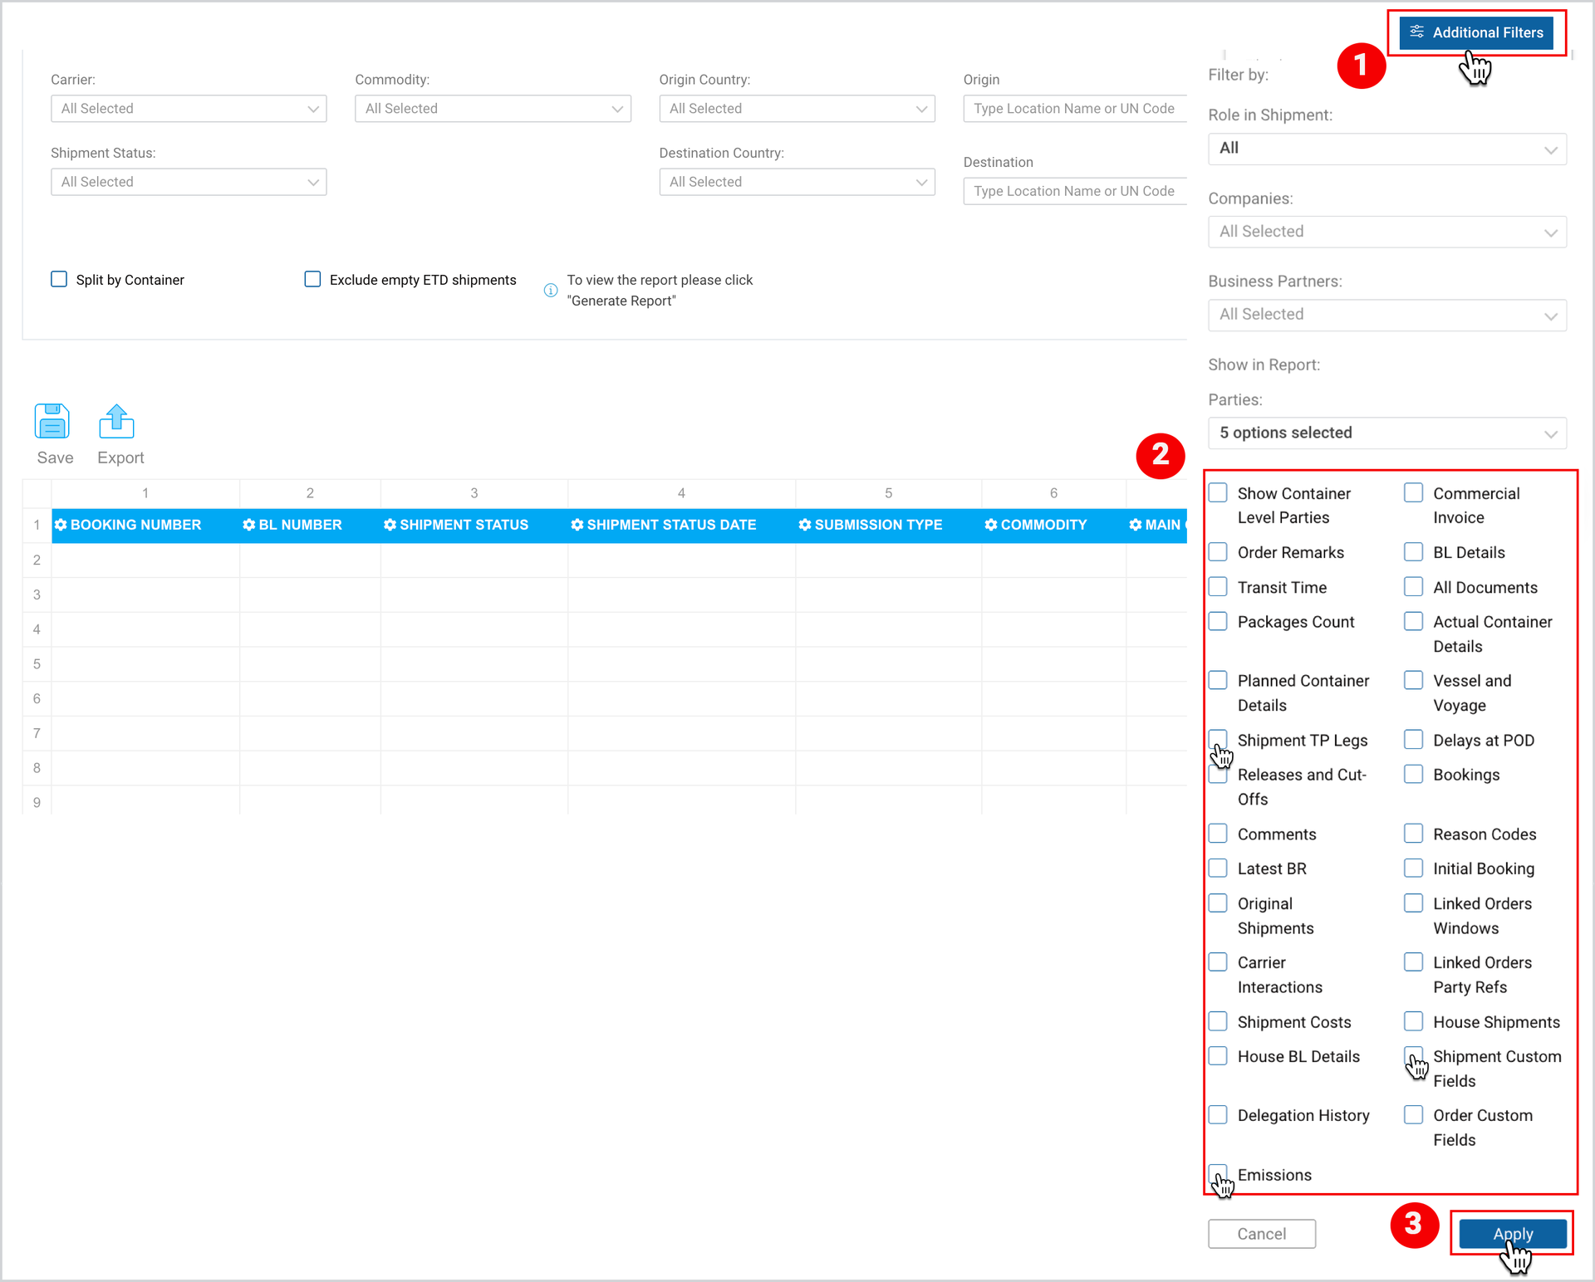Tick Order Custom Fields checkbox
1595x1282 pixels.
click(x=1414, y=1114)
